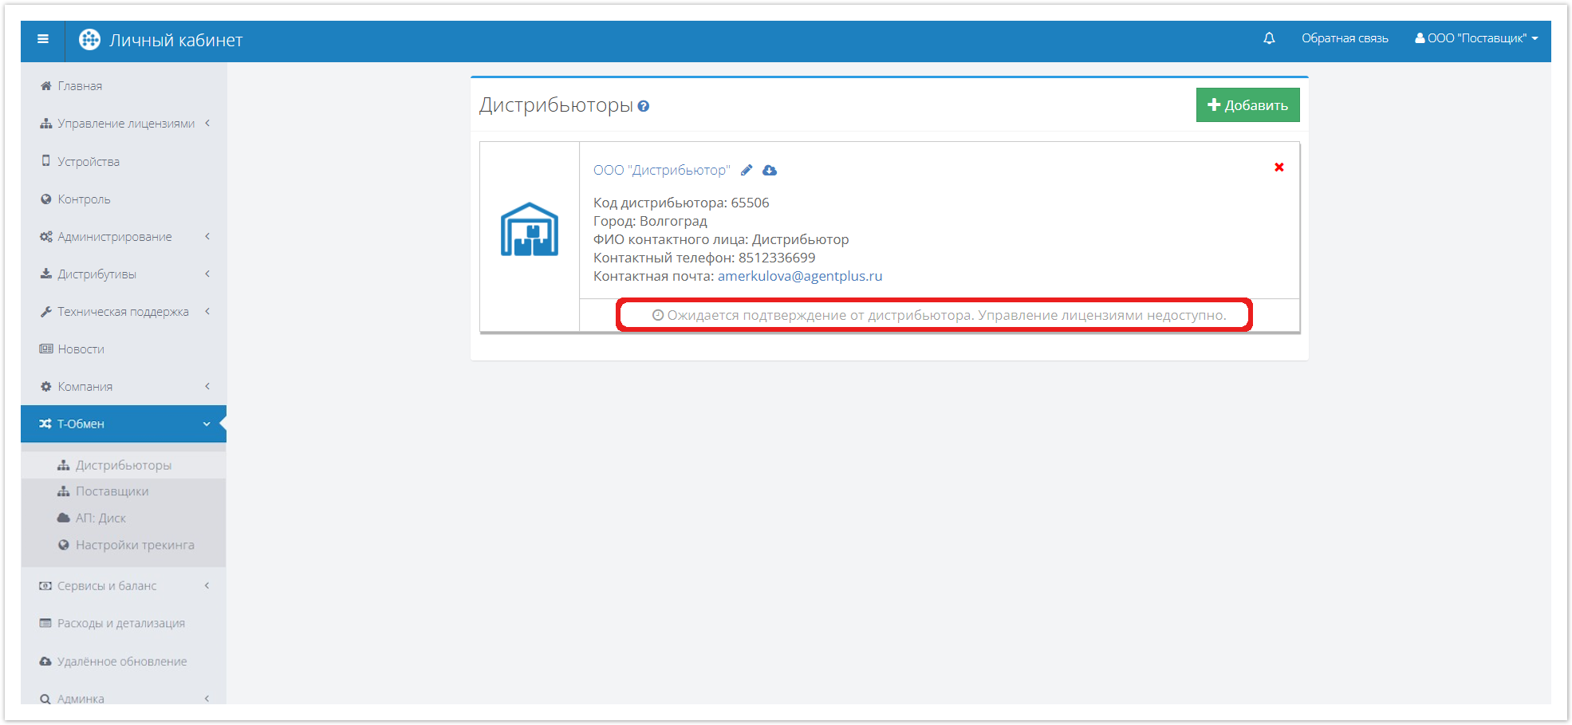
Task: Click the hamburger menu icon
Action: click(x=43, y=39)
